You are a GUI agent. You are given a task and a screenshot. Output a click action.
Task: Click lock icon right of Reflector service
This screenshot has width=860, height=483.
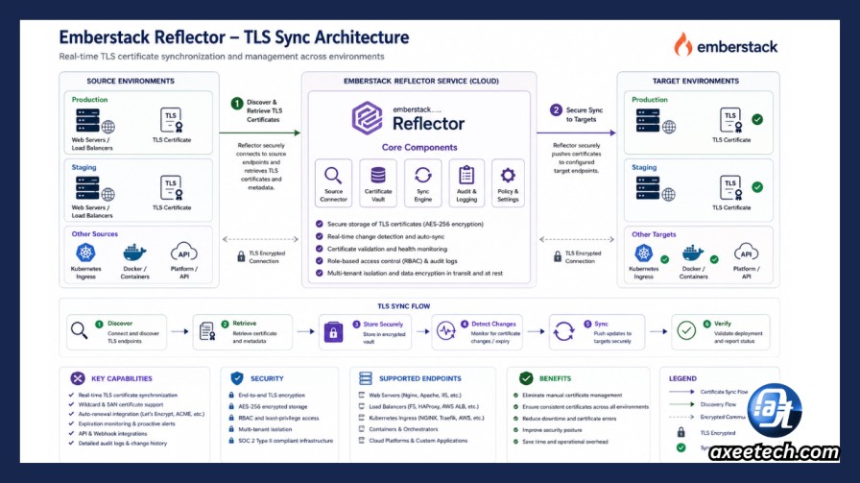[x=558, y=257]
